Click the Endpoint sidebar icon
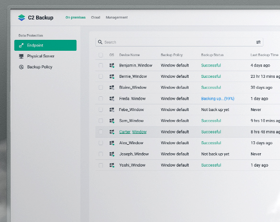280x222 pixels. (21, 46)
